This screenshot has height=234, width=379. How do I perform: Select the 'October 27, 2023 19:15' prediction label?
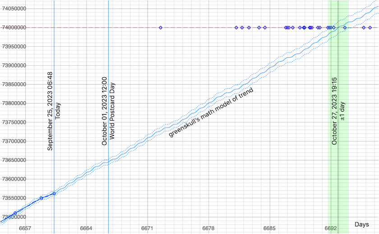(334, 111)
